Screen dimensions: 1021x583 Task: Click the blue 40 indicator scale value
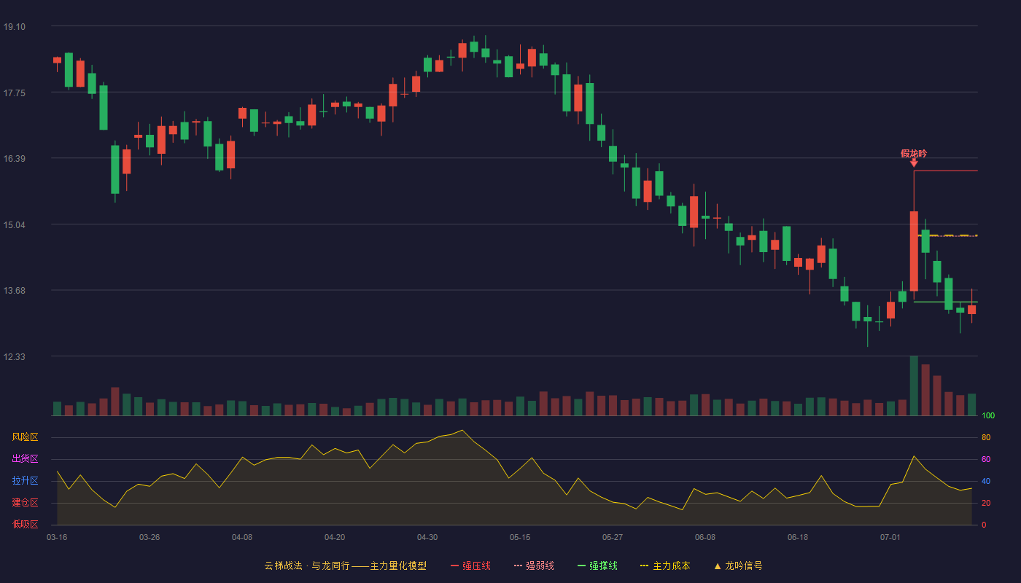click(x=986, y=481)
